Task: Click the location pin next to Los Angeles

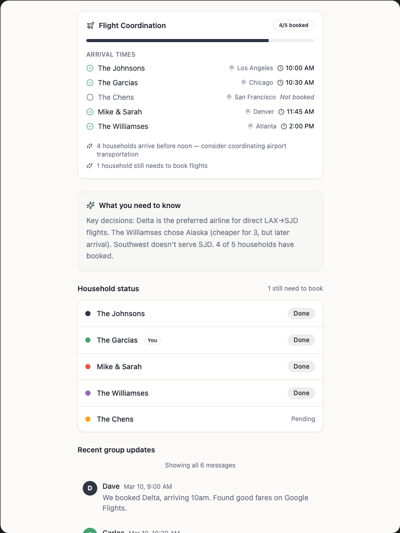Action: (232, 68)
